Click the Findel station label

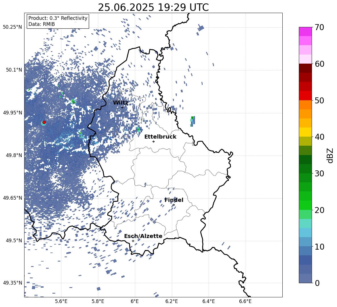(x=174, y=200)
